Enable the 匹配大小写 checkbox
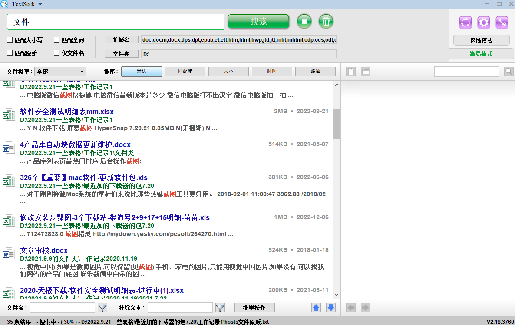The height and width of the screenshot is (325, 515). (10, 40)
